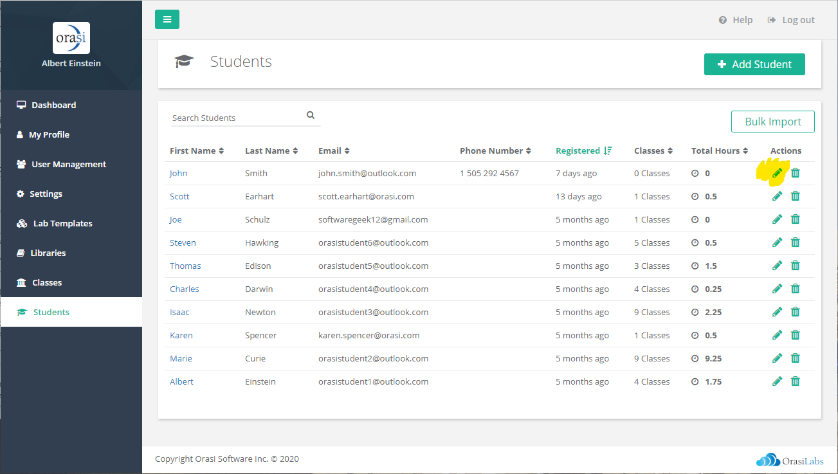
Task: Click email scott.earhart@orasi.com
Action: pyautogui.click(x=366, y=196)
